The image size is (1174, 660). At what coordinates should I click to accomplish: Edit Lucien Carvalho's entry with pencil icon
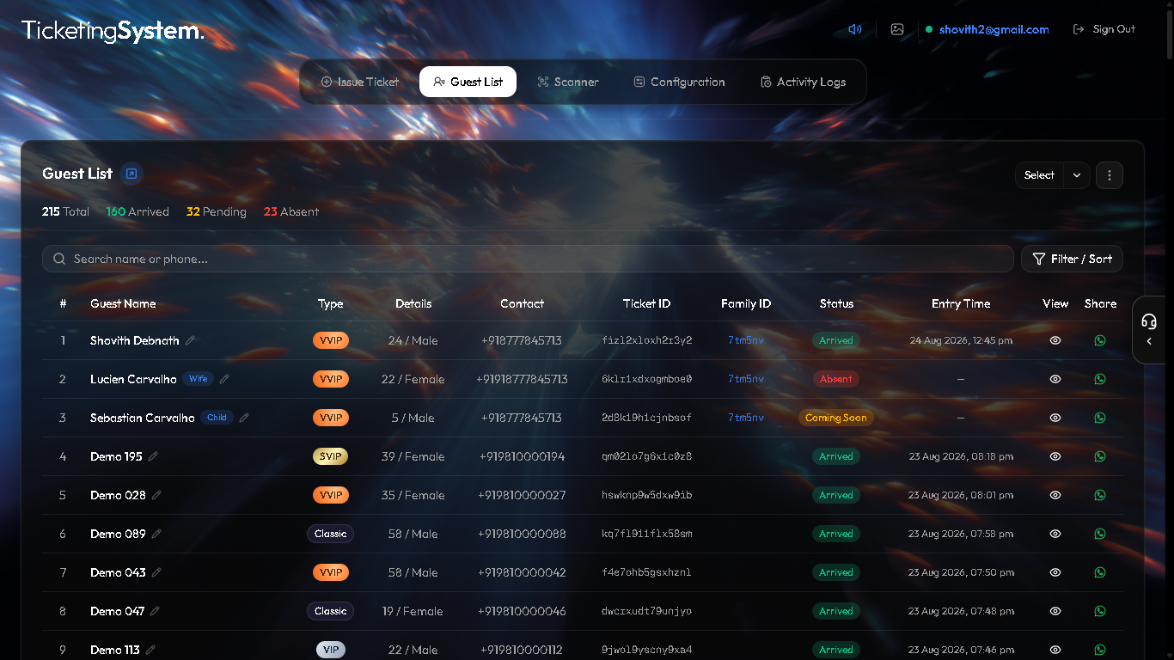coord(224,379)
